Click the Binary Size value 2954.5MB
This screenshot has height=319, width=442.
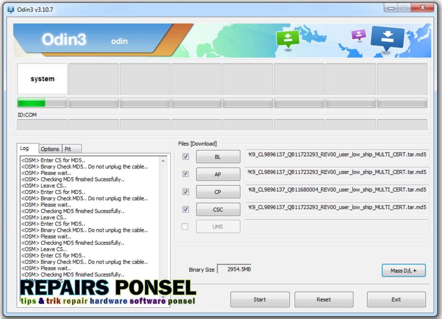click(235, 269)
